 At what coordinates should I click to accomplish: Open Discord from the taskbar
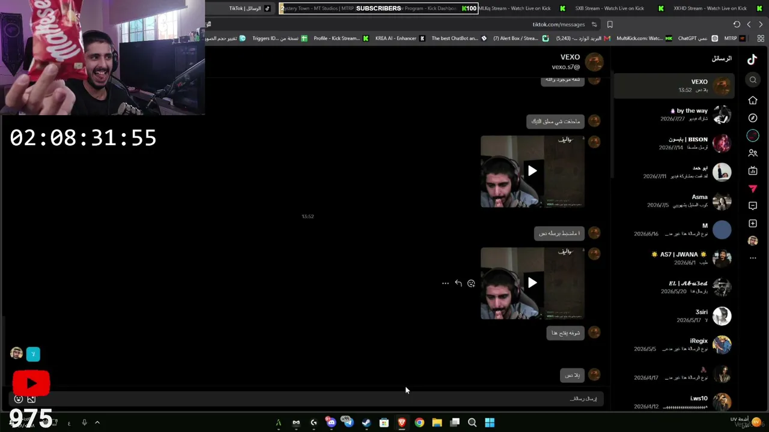[331, 422]
